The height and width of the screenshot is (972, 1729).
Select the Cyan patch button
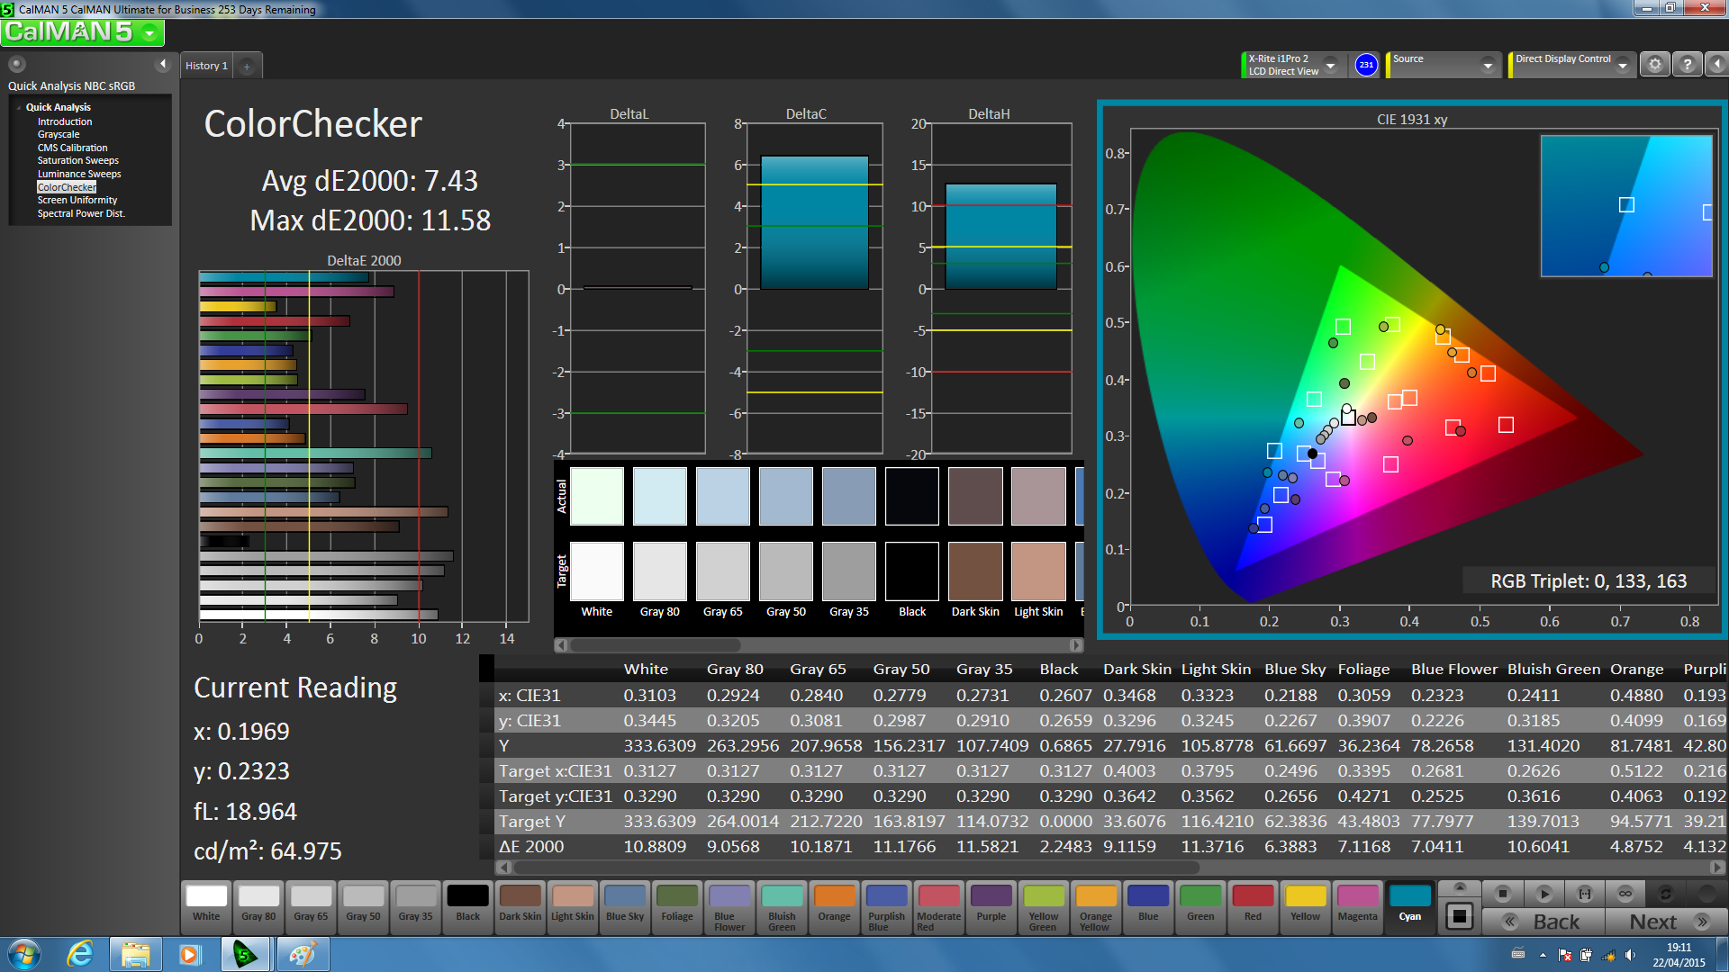point(1409,905)
